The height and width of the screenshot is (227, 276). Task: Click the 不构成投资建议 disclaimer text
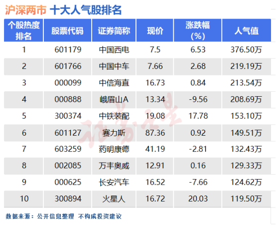coord(100,216)
